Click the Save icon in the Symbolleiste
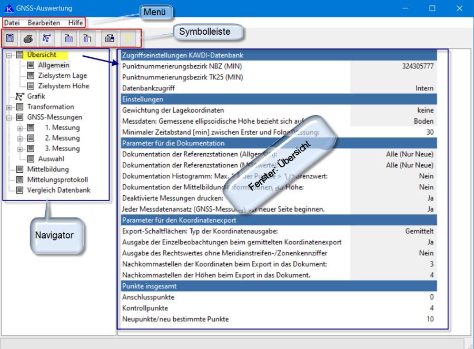The image size is (474, 349). [9, 38]
